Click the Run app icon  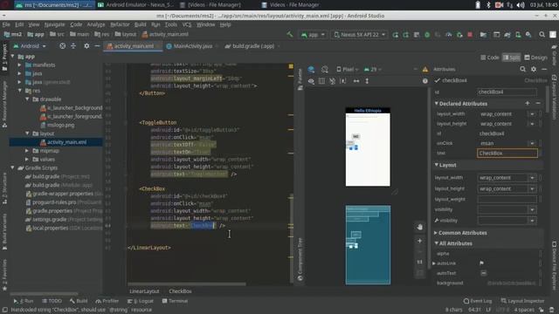tap(395, 35)
